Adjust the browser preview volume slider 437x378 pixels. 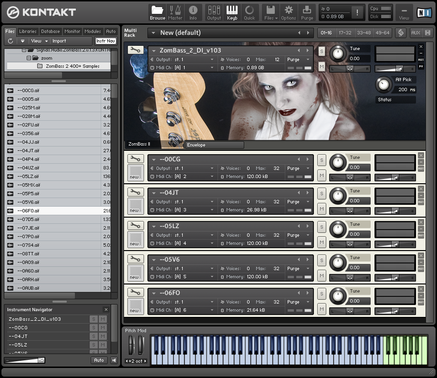(25, 360)
